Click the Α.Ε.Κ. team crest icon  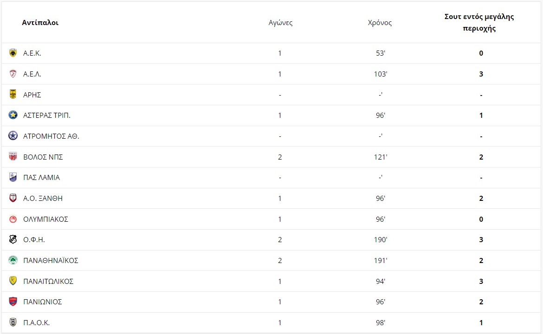pyautogui.click(x=13, y=53)
